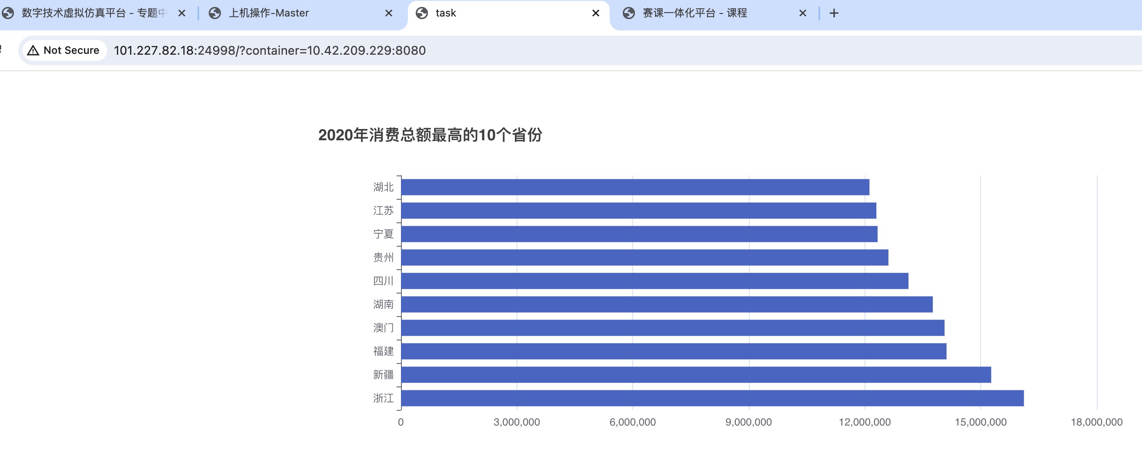Image resolution: width=1142 pixels, height=449 pixels.
Task: Click the 贵州 y-axis label
Action: click(x=383, y=257)
